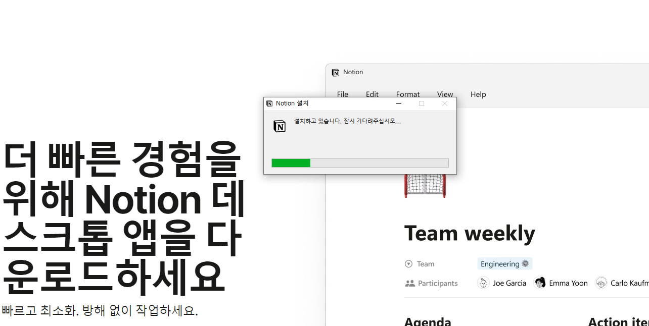Click the headline '더 빠른 경험을 위해 Notion'

tap(123, 179)
